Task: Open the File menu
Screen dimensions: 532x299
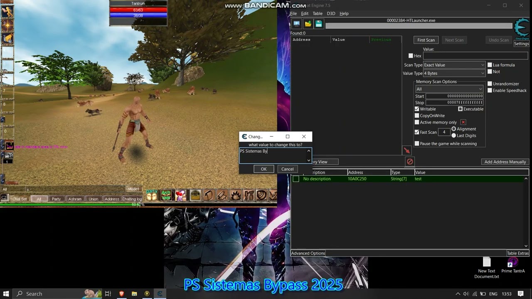Action: click(x=293, y=13)
